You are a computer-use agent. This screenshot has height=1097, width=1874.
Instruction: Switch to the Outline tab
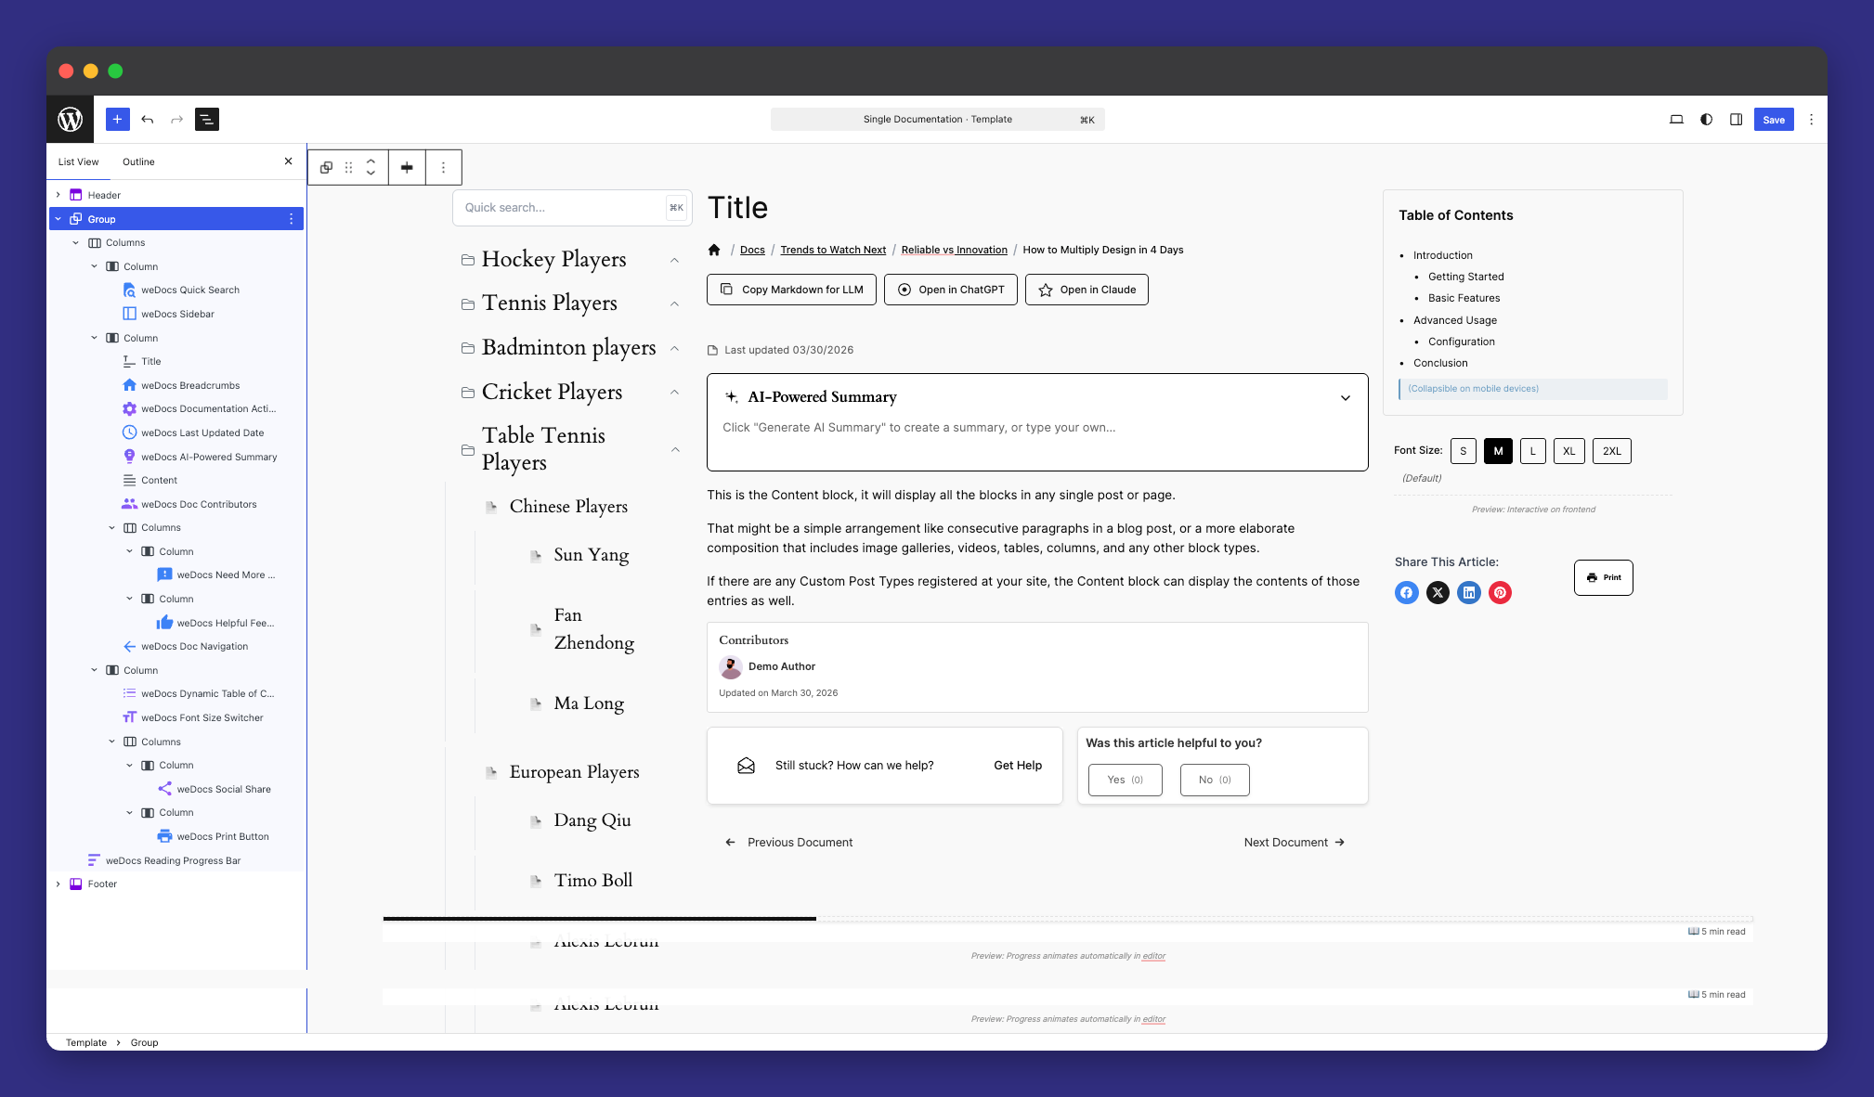(x=138, y=161)
